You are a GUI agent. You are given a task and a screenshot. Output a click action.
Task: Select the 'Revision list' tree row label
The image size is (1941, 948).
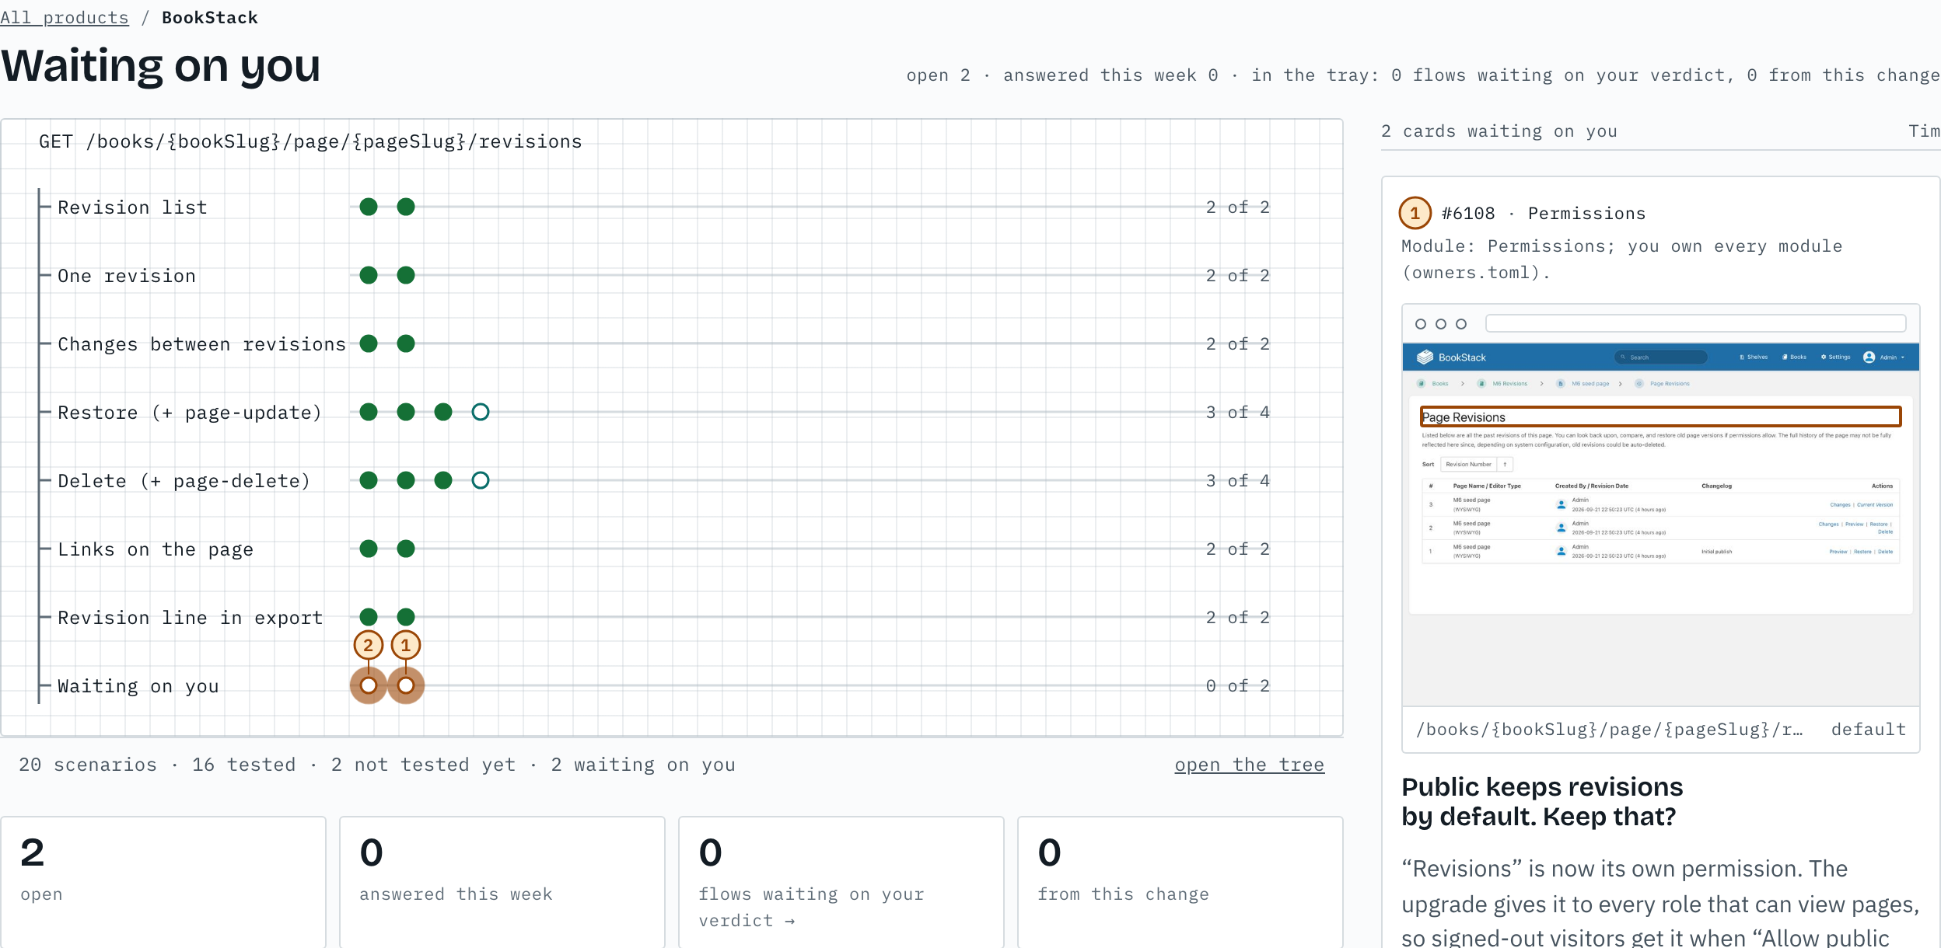(132, 207)
